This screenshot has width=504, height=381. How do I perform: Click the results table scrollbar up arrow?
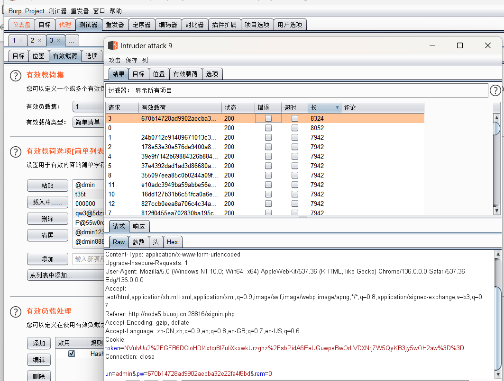click(x=496, y=117)
